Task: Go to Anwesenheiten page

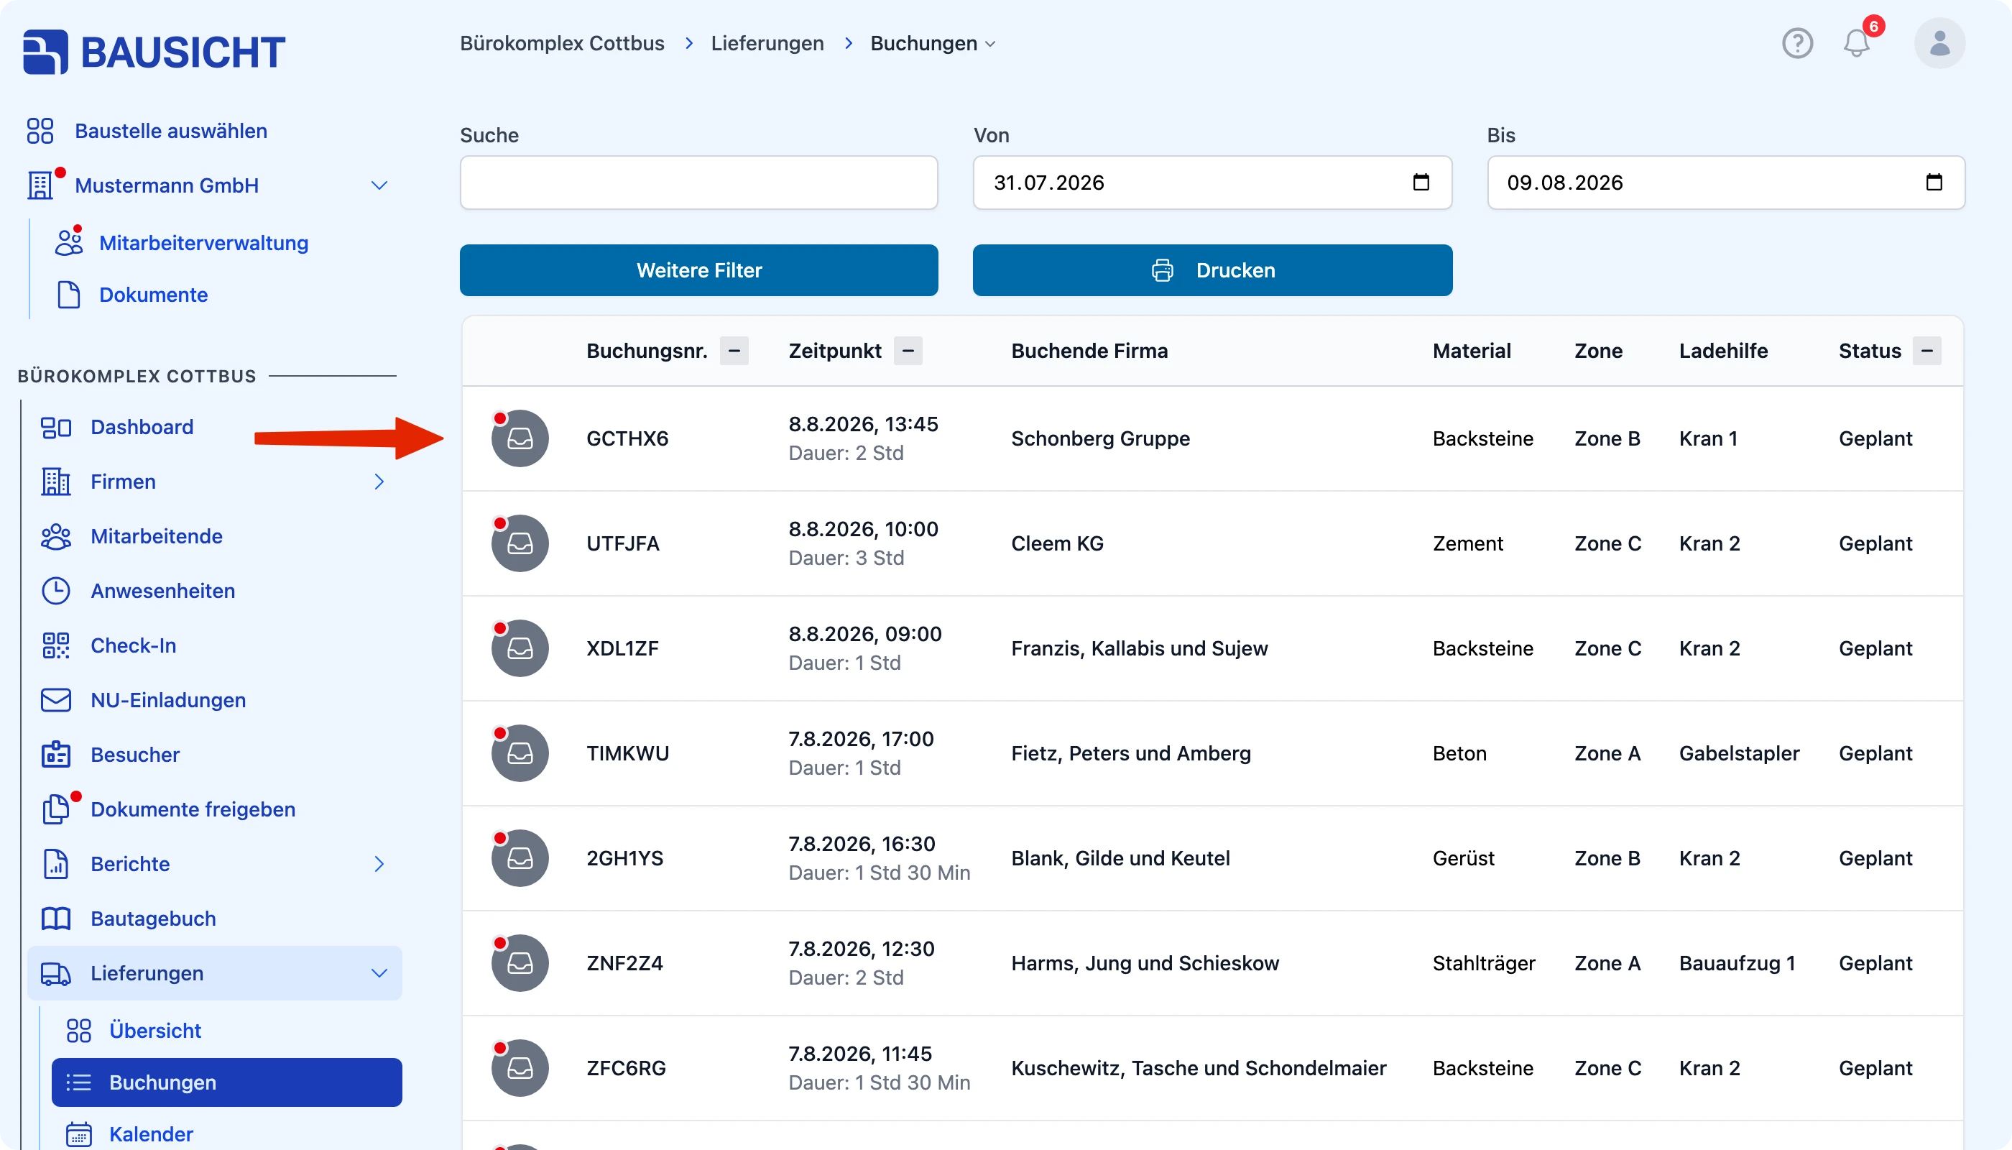Action: click(x=162, y=591)
